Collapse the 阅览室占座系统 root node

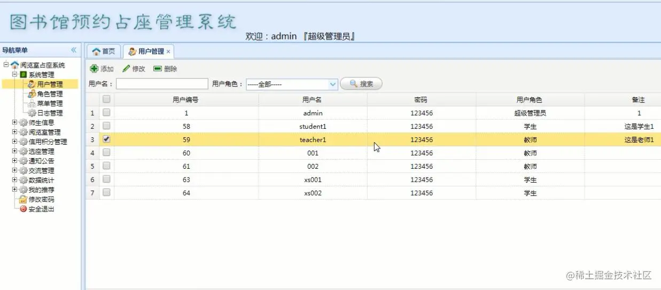[6, 65]
